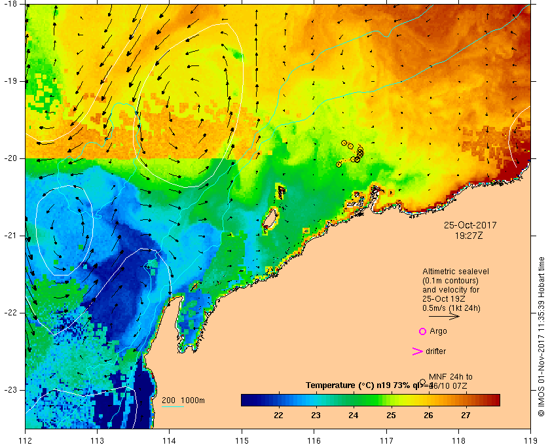Screen dimensions: 550x445
Task: Click the longitude axis label '114'
Action: pyautogui.click(x=170, y=440)
